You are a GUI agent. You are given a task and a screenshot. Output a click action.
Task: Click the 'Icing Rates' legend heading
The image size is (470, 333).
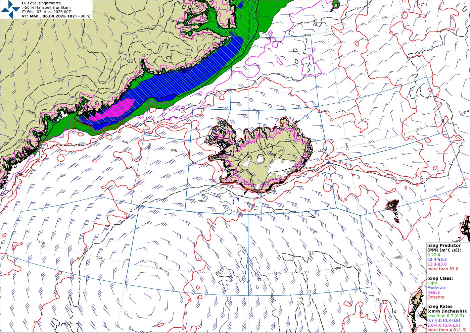[440, 307]
